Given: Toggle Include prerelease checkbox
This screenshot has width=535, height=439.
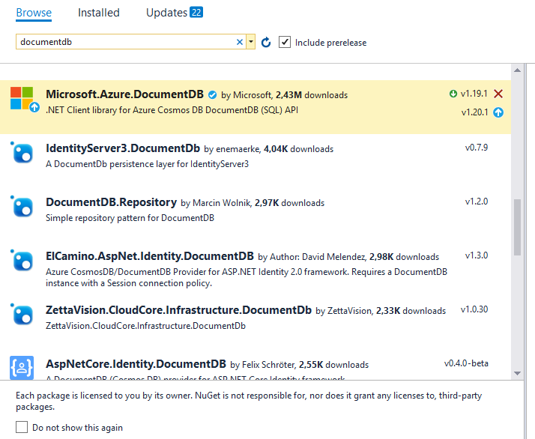Looking at the screenshot, I should (285, 42).
